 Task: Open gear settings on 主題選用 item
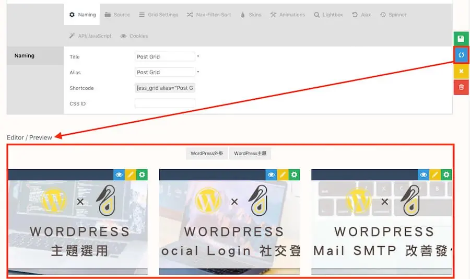(142, 175)
